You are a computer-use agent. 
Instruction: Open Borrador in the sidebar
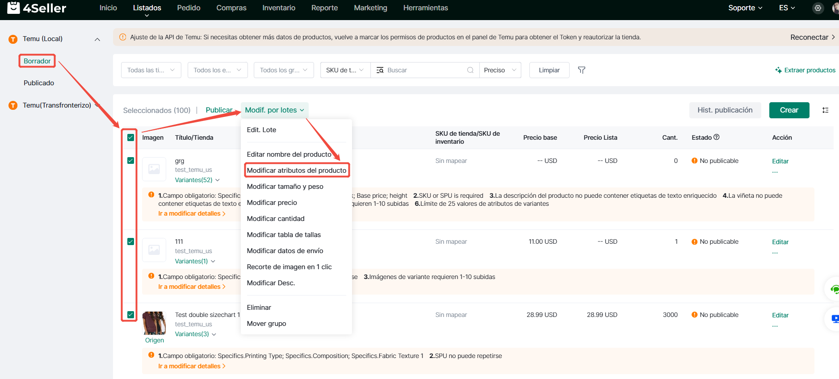(x=37, y=61)
